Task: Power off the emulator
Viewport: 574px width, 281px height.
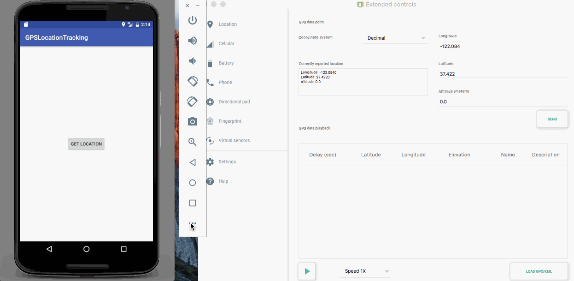Action: pyautogui.click(x=193, y=20)
